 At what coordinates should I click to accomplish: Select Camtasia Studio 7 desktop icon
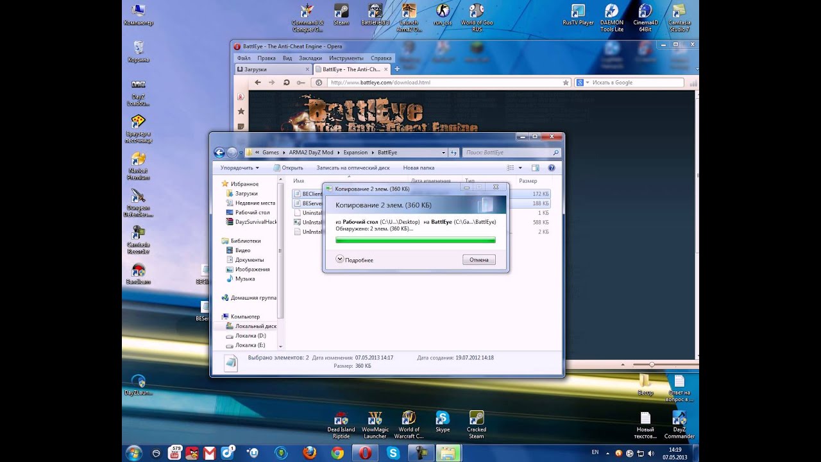679,17
